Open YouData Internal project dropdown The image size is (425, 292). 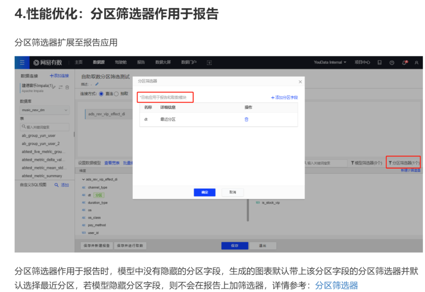pyautogui.click(x=330, y=62)
